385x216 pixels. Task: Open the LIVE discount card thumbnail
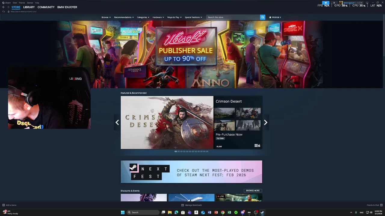tap(239, 197)
